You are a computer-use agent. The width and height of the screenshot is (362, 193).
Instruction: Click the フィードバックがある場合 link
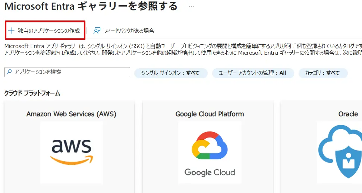click(129, 31)
